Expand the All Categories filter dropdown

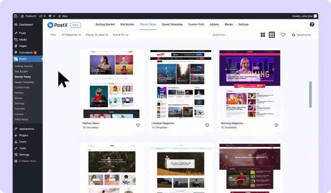71,35
